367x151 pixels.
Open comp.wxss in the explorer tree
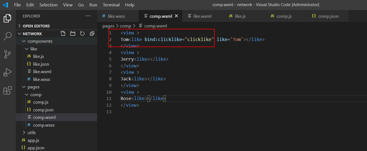[57, 125]
